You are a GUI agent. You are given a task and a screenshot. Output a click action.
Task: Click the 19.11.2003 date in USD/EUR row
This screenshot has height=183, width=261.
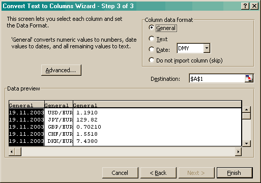pos(26,113)
